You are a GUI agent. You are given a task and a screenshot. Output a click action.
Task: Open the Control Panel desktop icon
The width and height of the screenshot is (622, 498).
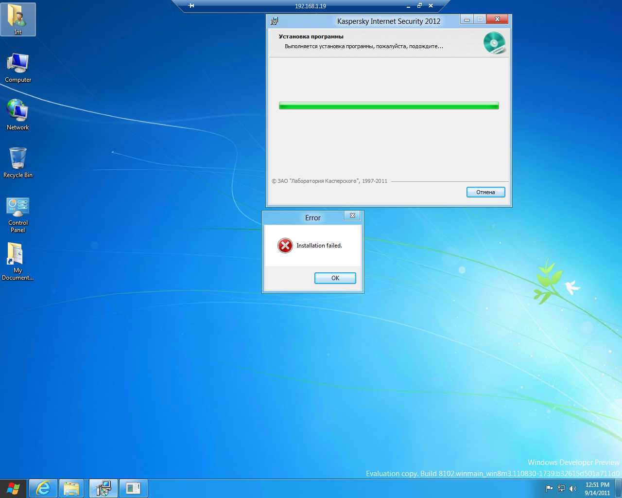coord(18,215)
